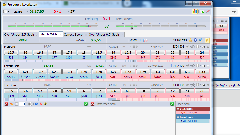Close the Over/Under 3.5 Goals tab
Screen dimensions: 240x135
(37, 35)
